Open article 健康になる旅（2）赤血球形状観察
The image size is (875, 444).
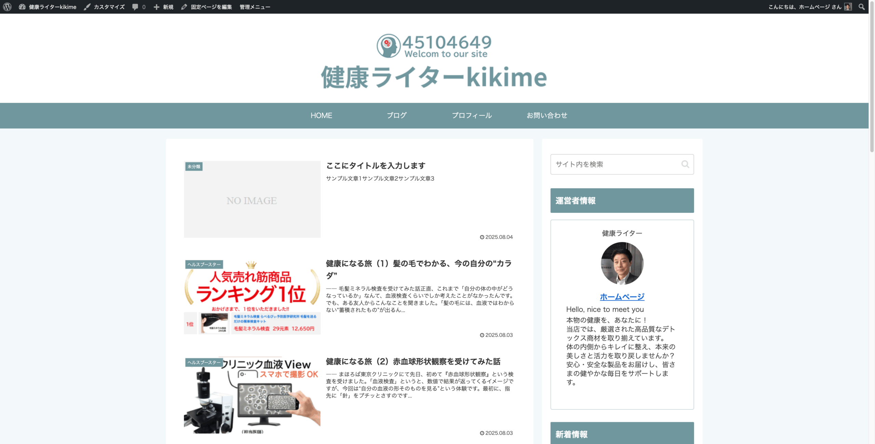point(413,361)
